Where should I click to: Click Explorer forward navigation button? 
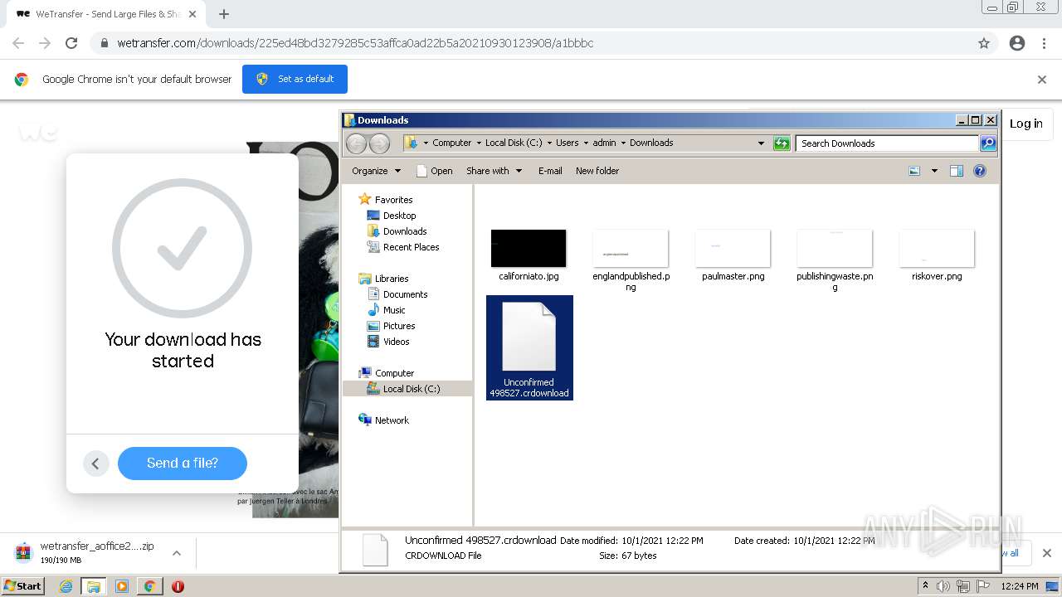379,143
